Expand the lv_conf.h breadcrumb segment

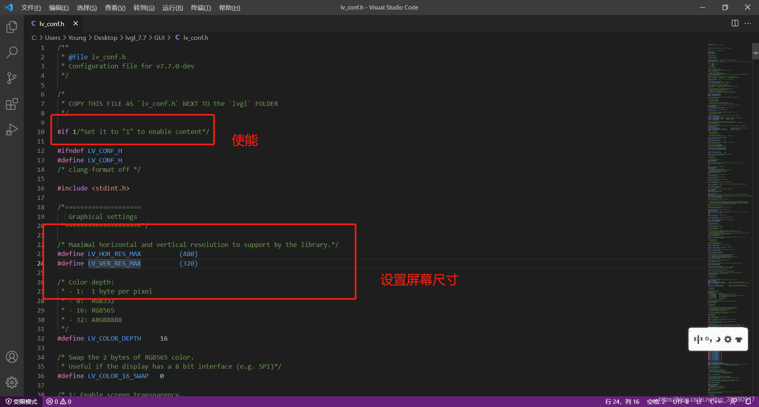(192, 38)
